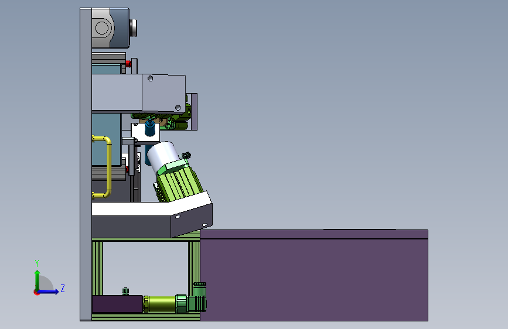Image resolution: width=508 pixels, height=329 pixels.
Task: Select the tall gray vertical back plate
Action: coord(86,164)
